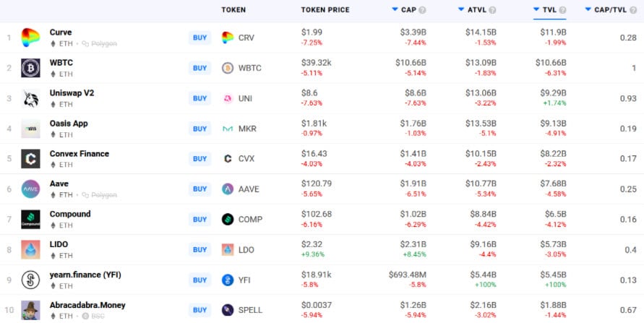Screen dimensions: 644x323
Task: Click the UNI token icon
Action: pos(228,98)
